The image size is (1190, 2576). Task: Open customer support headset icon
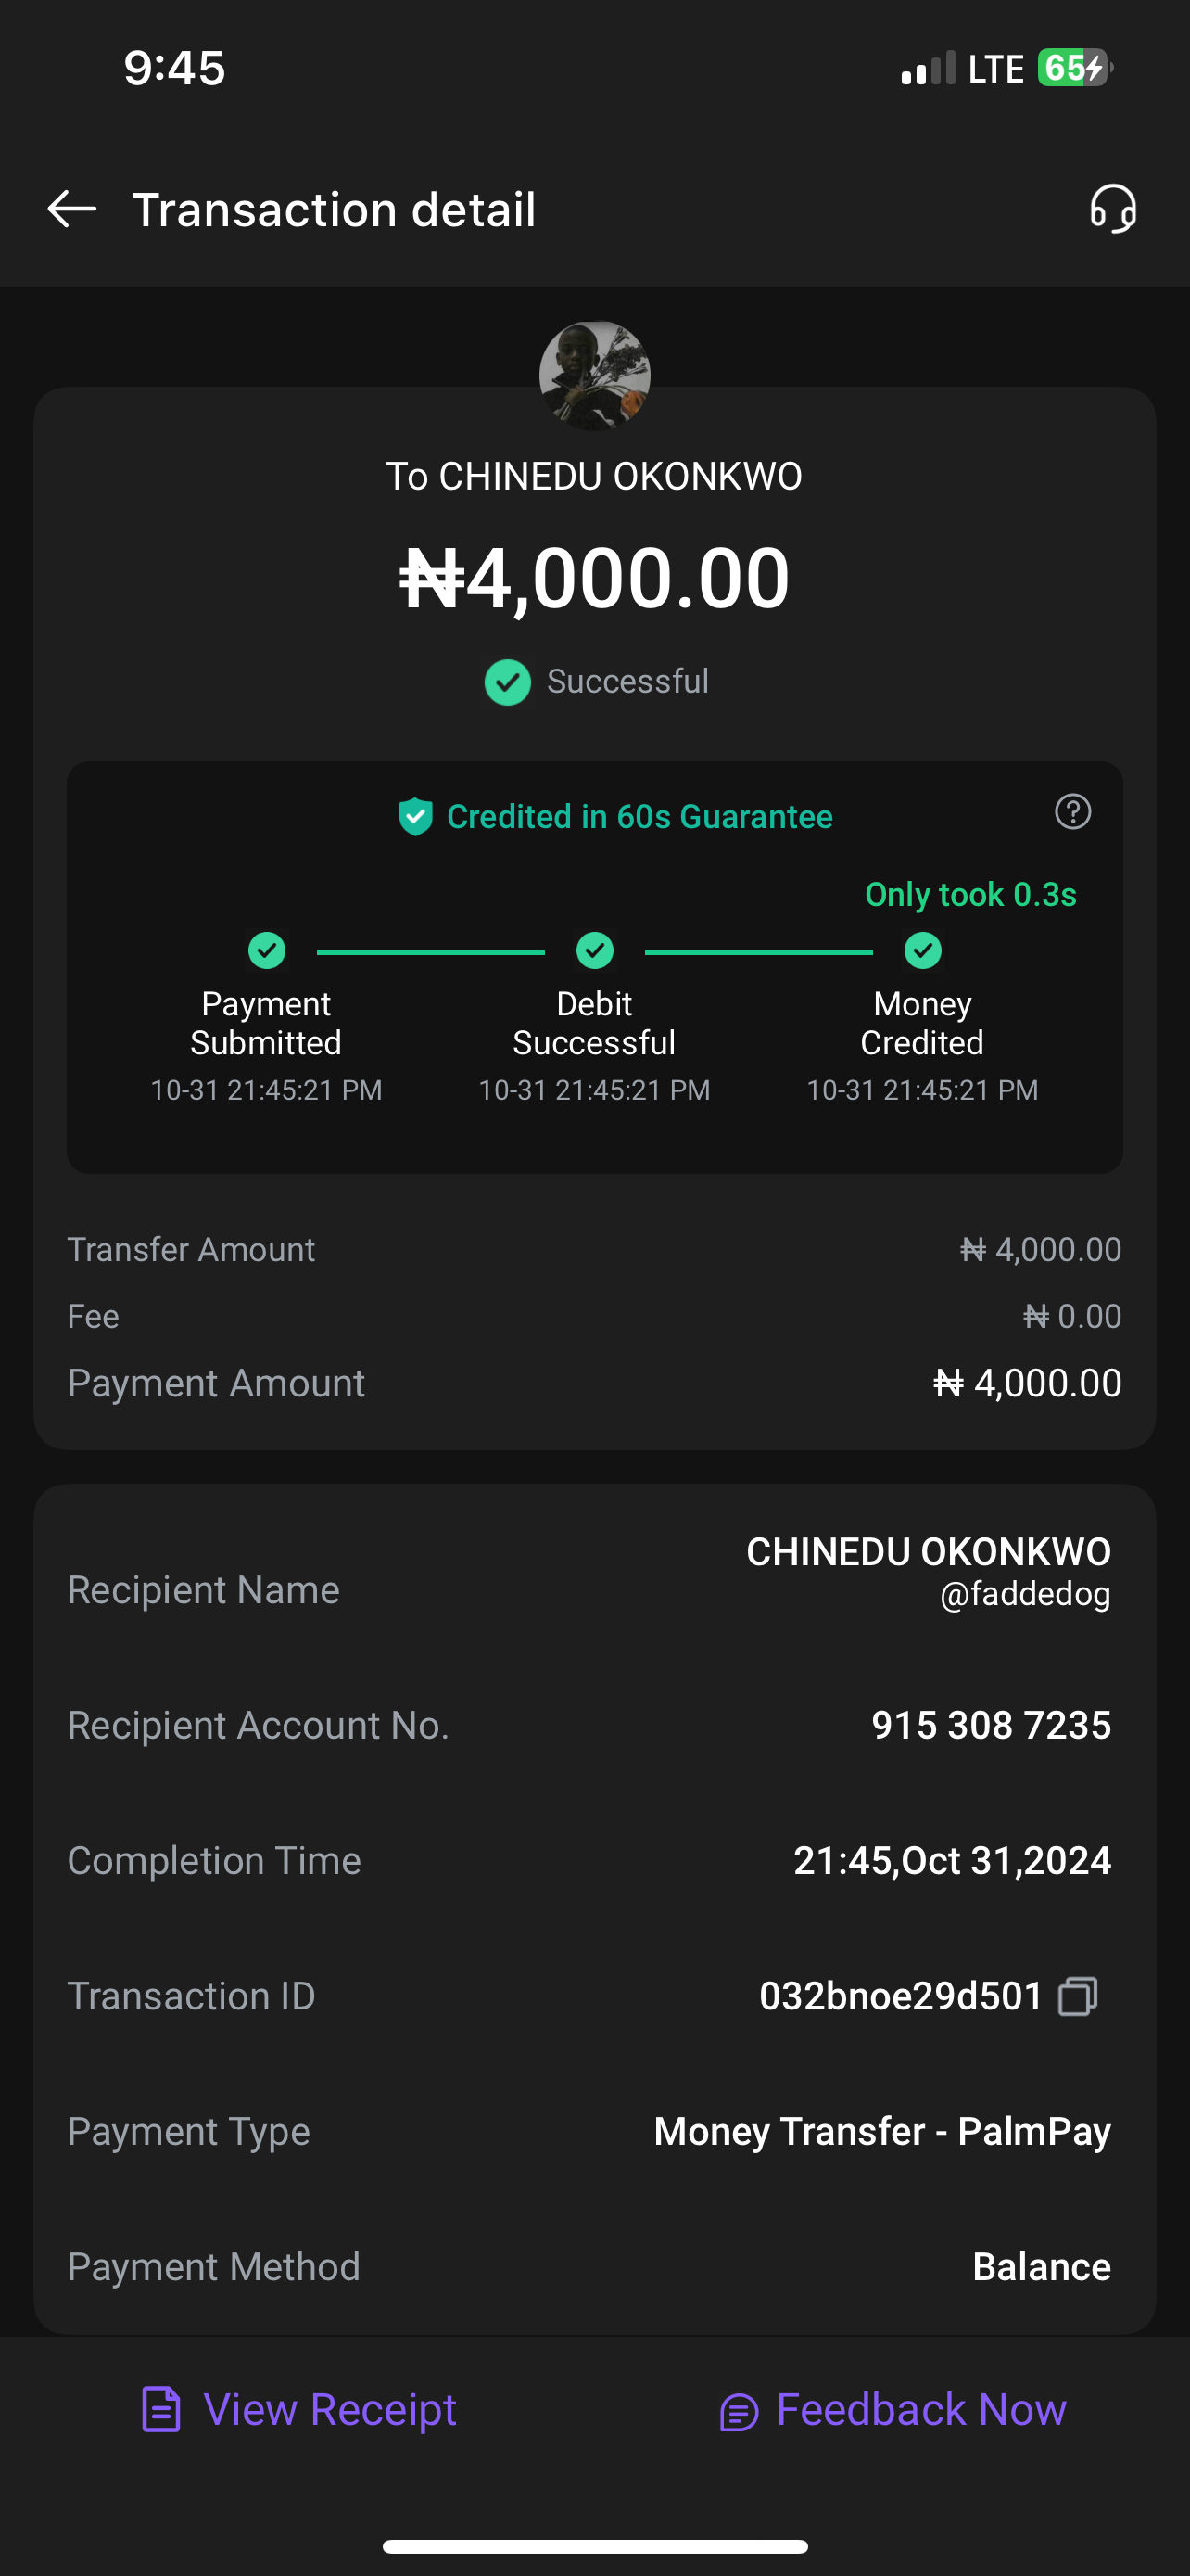click(1112, 209)
